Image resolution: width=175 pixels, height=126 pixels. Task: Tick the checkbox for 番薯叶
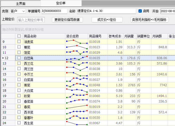point(19,117)
